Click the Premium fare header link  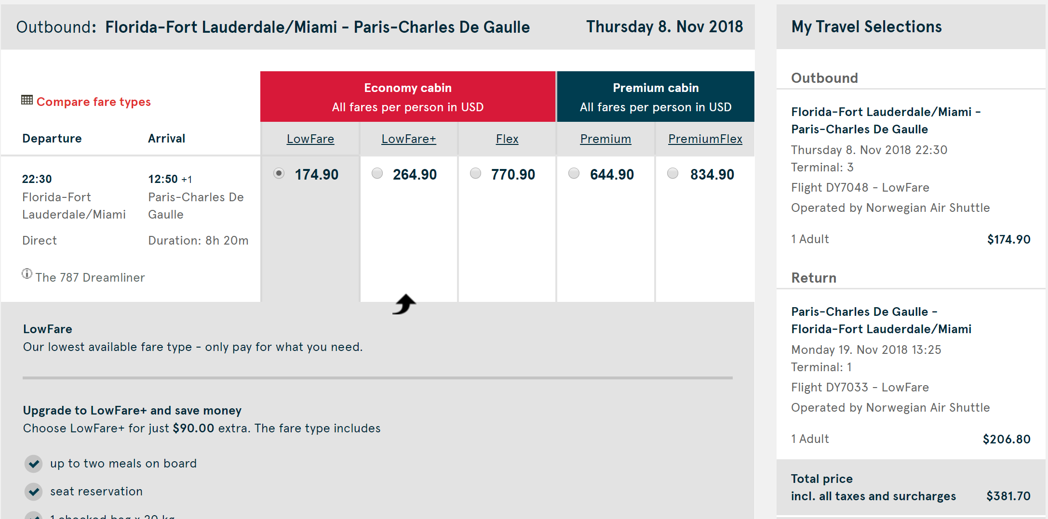(605, 139)
